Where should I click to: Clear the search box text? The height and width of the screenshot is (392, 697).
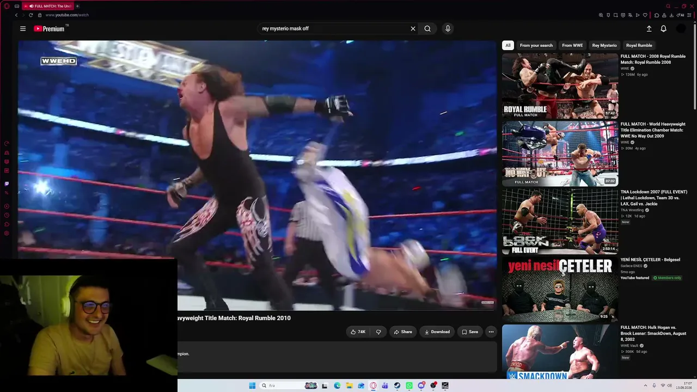(413, 29)
